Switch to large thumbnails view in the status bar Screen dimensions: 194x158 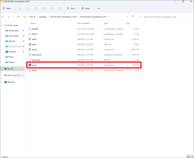[x=191, y=156]
